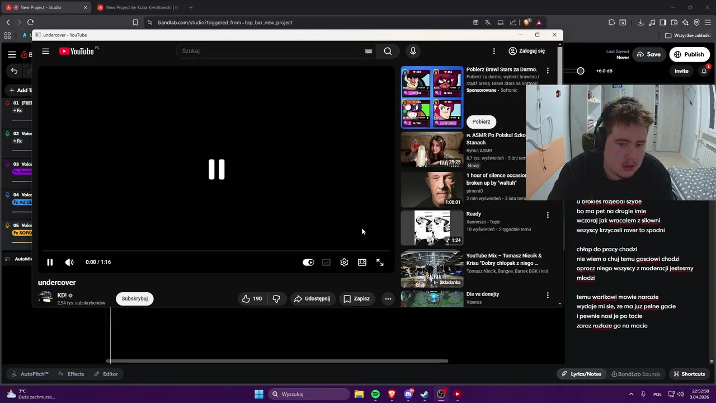Select track 04 Voice microphone icon
716x403 pixels.
8,195
